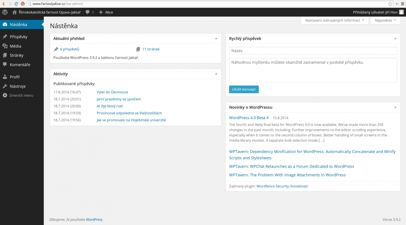Viewport: 406px width, 225px height.
Task: Bookmark the page with the star icon
Action: click(390, 4)
